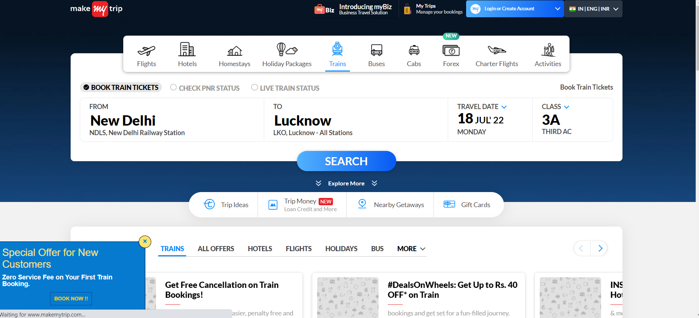Click previous offers arrow

(x=582, y=249)
